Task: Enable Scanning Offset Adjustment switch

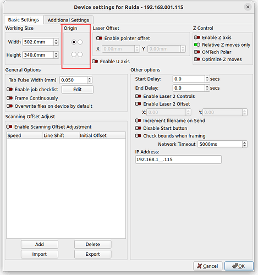Action: pyautogui.click(x=9, y=127)
